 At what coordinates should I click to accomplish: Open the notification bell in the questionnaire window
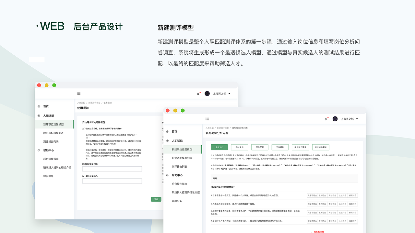[x=326, y=119]
